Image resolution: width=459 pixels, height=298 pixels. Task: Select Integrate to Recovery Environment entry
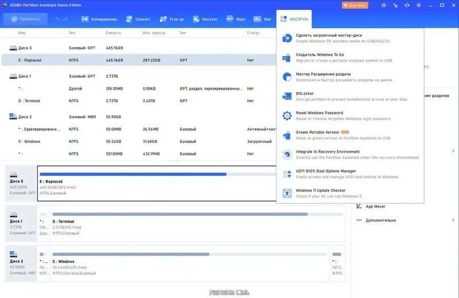pos(350,154)
